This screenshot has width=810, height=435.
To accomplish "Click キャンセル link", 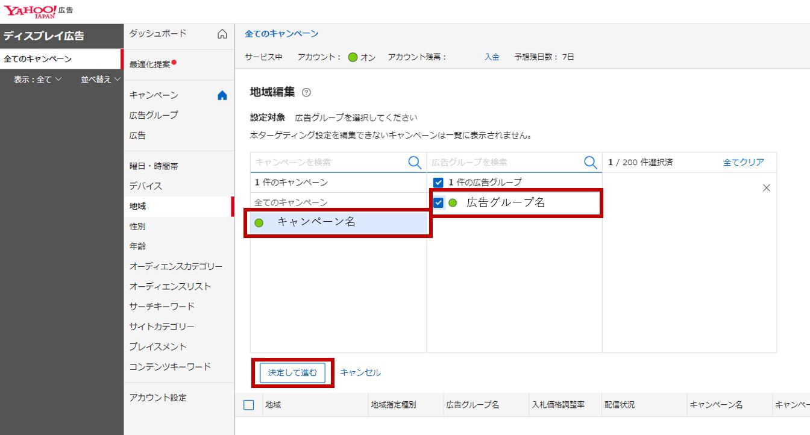I will pos(360,372).
